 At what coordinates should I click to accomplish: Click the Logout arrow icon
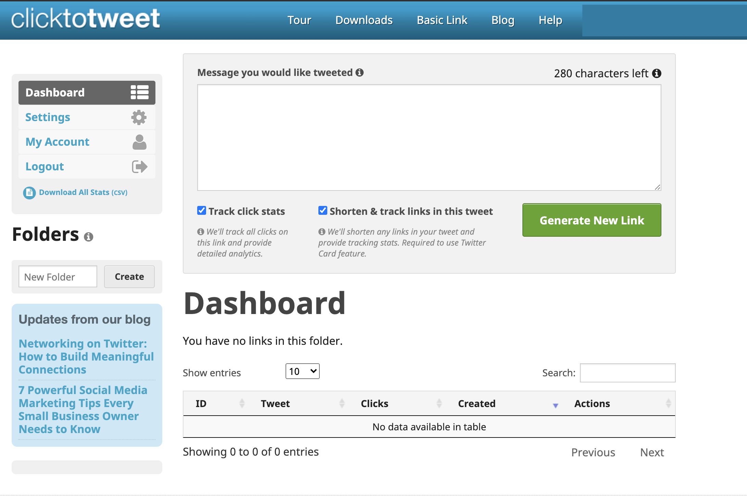pos(140,167)
